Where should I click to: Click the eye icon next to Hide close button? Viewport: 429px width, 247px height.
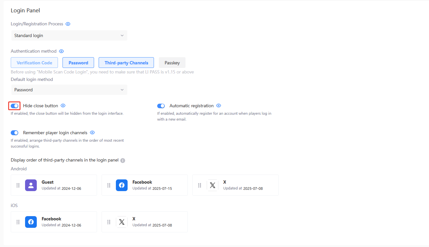pyautogui.click(x=63, y=105)
